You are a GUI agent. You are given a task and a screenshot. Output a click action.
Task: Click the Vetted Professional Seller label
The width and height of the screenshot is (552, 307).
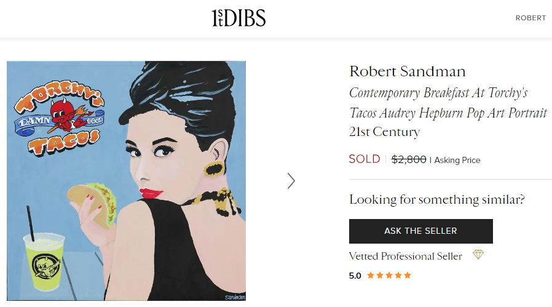[405, 256]
